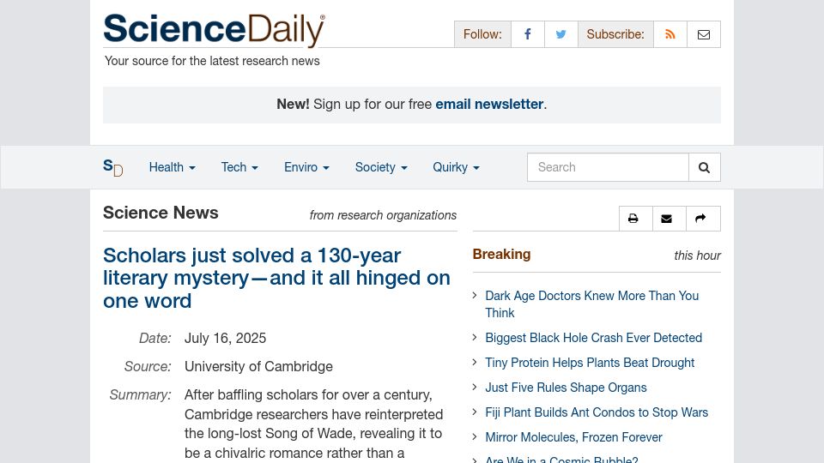Click the magnifier search button

point(704,167)
